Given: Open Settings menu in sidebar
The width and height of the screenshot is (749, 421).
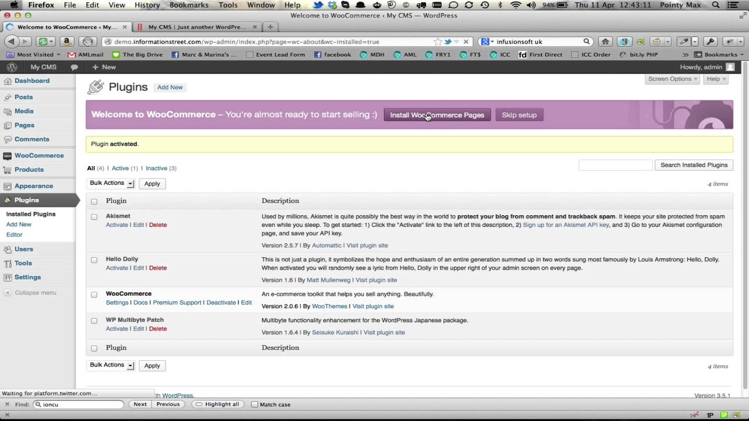Looking at the screenshot, I should pos(28,277).
